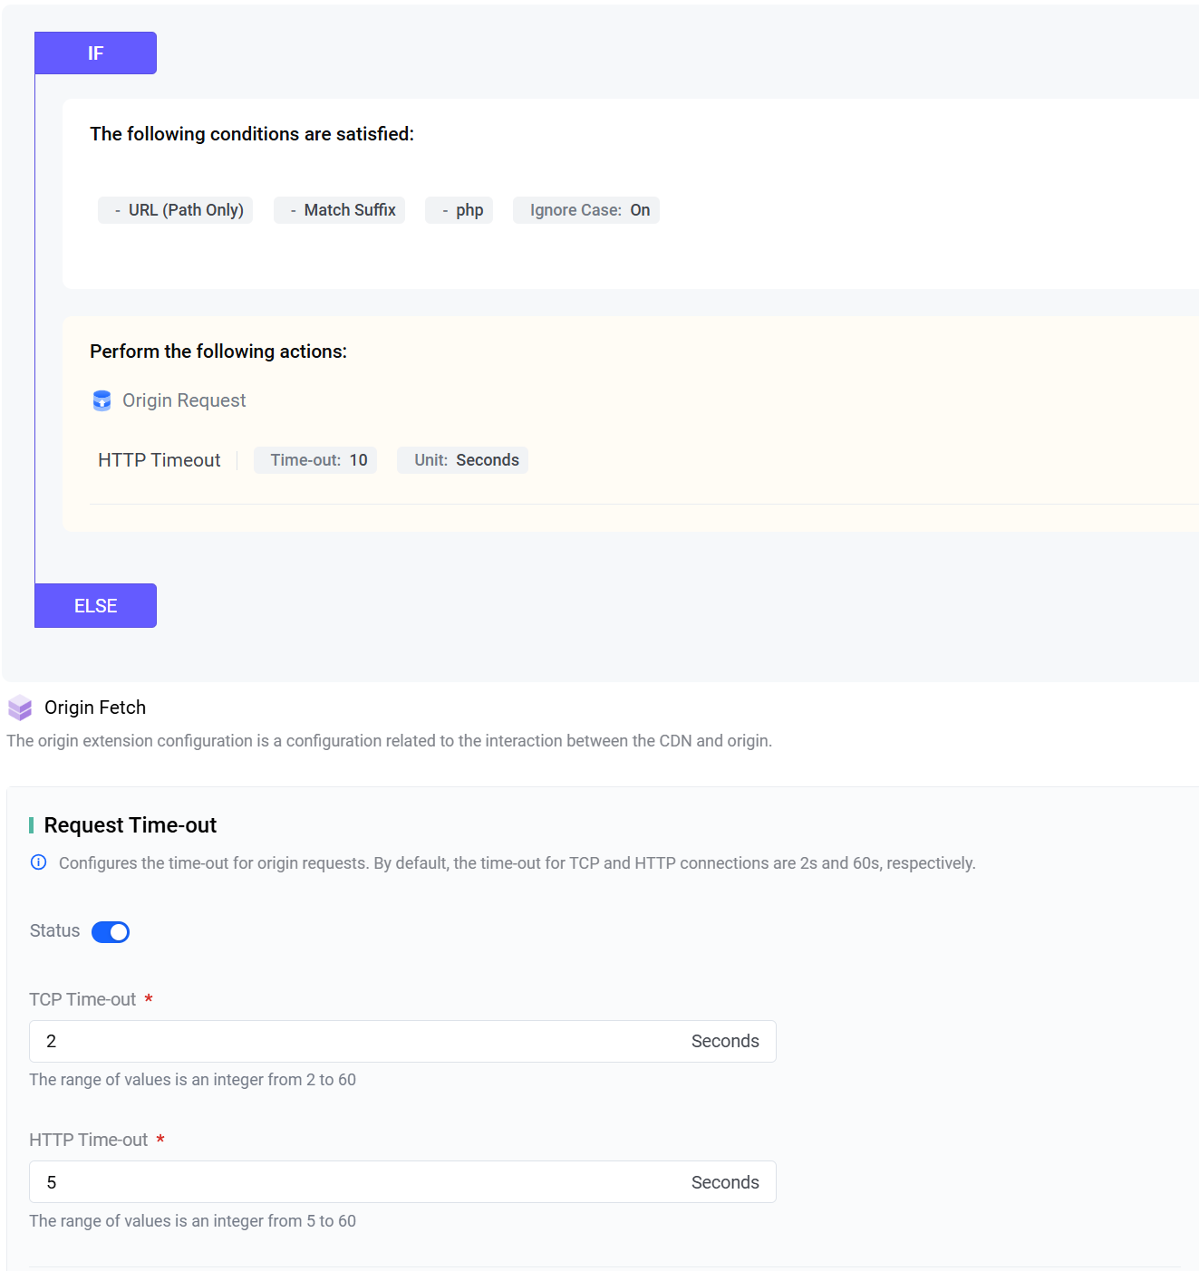The image size is (1199, 1271).
Task: Click the Request Time-out heading
Action: [131, 825]
